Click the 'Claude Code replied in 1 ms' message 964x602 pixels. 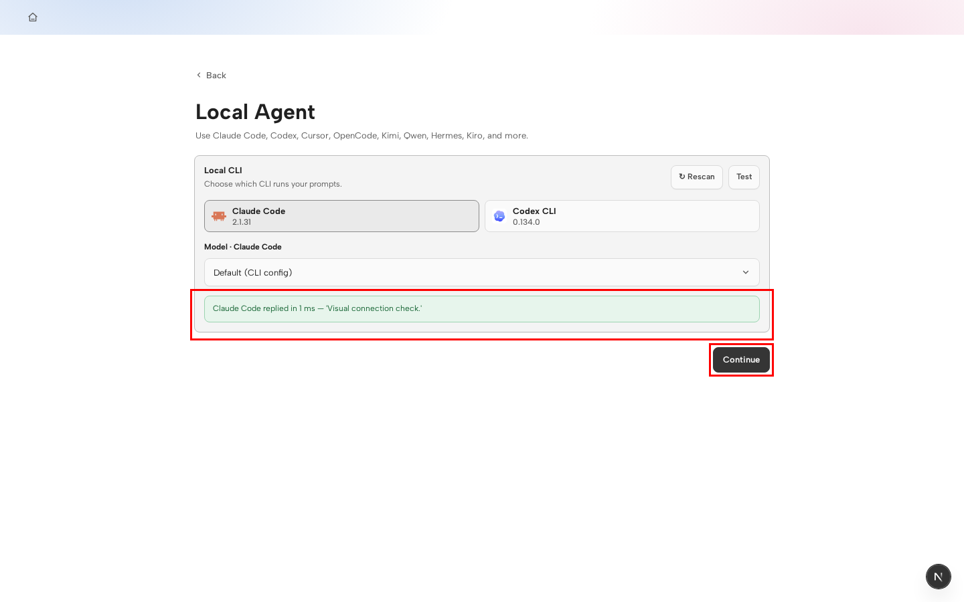pyautogui.click(x=482, y=309)
